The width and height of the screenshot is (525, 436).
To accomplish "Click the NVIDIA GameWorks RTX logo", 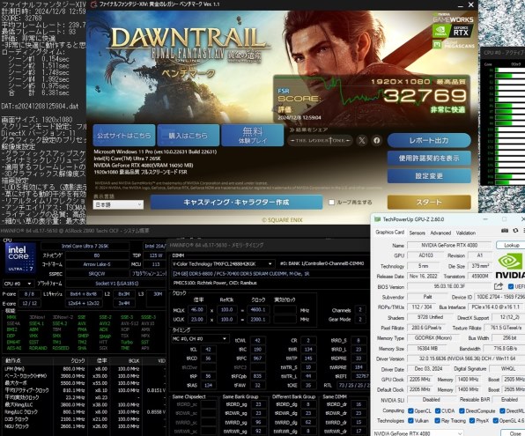I will click(x=454, y=31).
